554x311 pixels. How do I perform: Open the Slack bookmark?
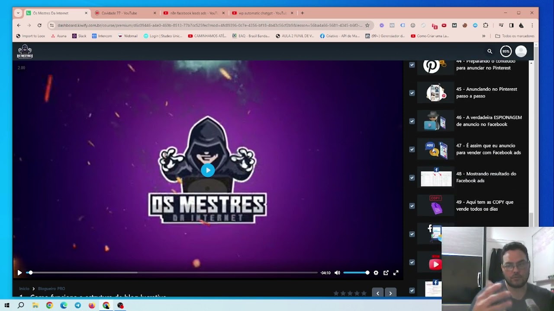[79, 36]
